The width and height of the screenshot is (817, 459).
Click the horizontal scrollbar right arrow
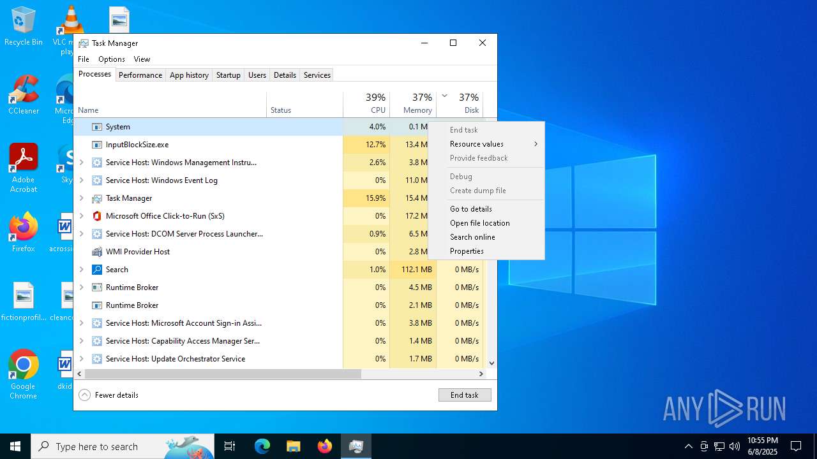pos(481,374)
